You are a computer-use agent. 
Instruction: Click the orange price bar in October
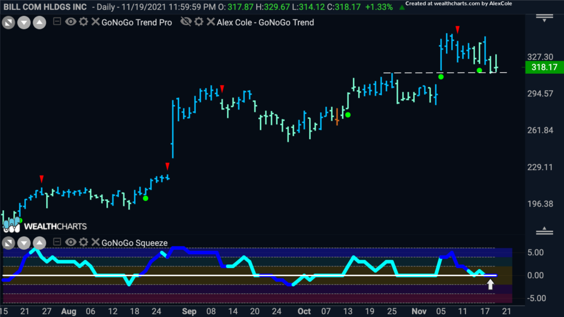coord(337,117)
